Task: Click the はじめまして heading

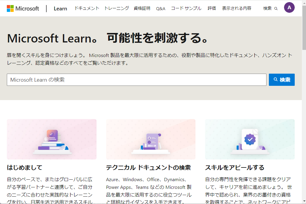Action: pyautogui.click(x=25, y=167)
